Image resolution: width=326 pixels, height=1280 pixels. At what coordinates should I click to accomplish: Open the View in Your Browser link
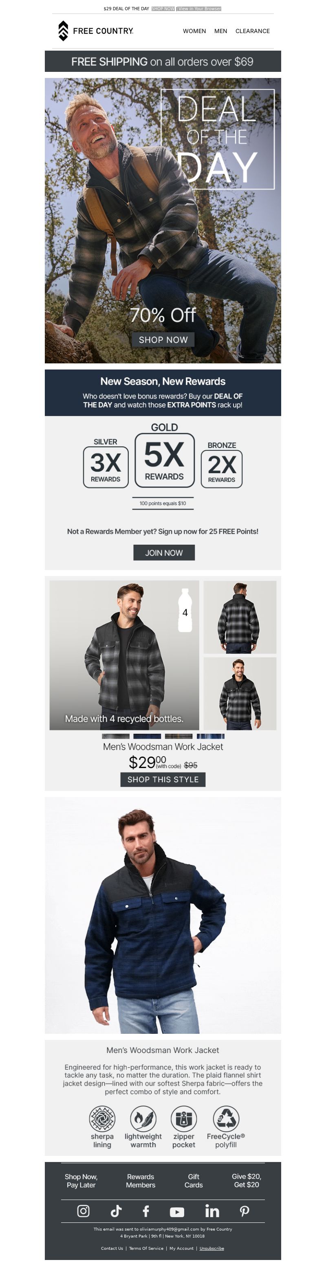199,9
